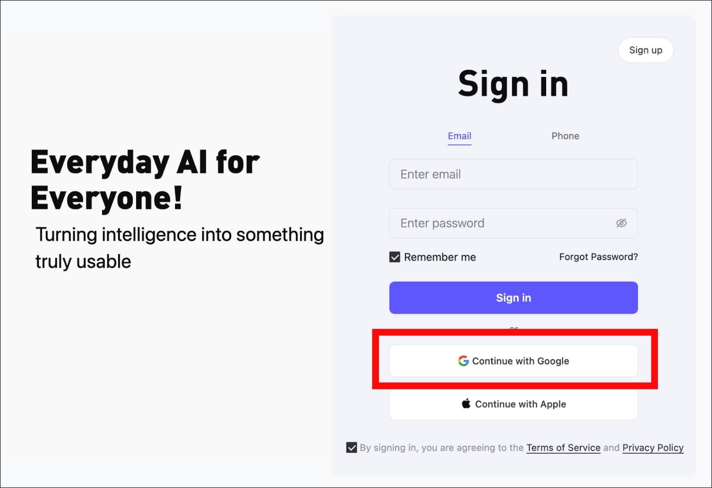Focus the Enter password field
Viewport: 712px width, 488px height.
tap(502, 223)
